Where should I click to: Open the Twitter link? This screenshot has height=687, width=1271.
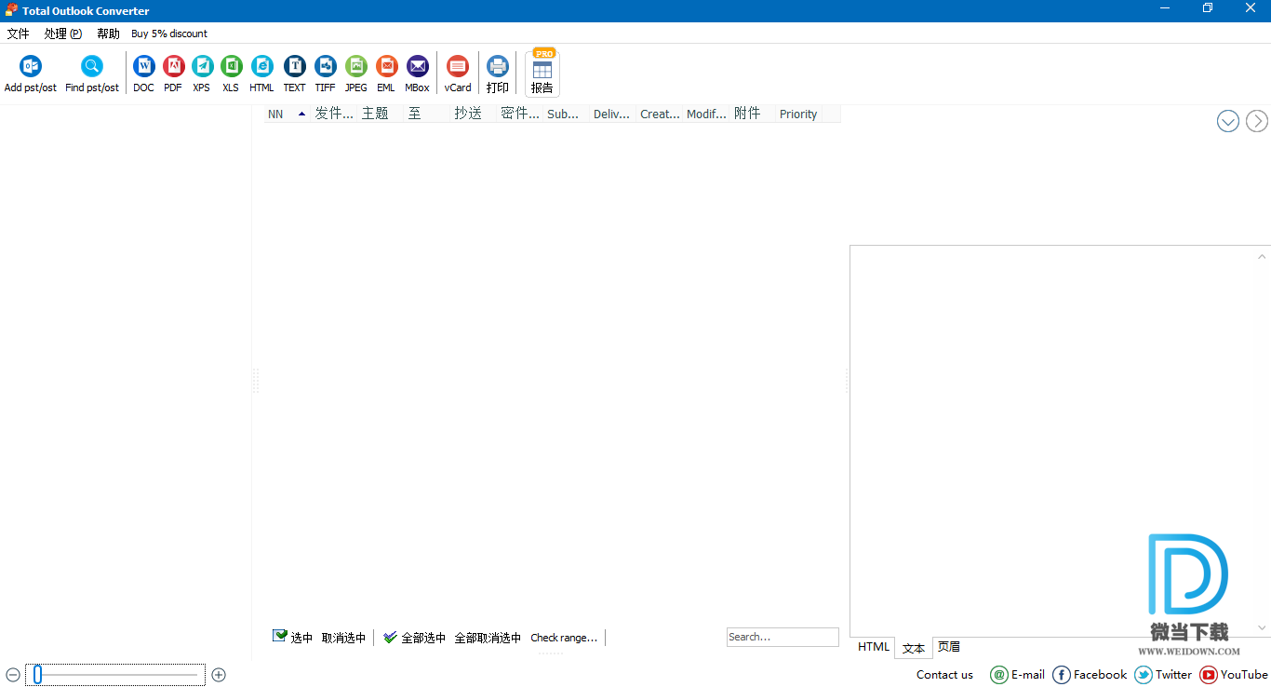click(1163, 675)
